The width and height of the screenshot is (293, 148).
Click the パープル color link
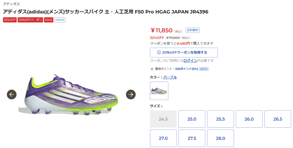coord(170,77)
